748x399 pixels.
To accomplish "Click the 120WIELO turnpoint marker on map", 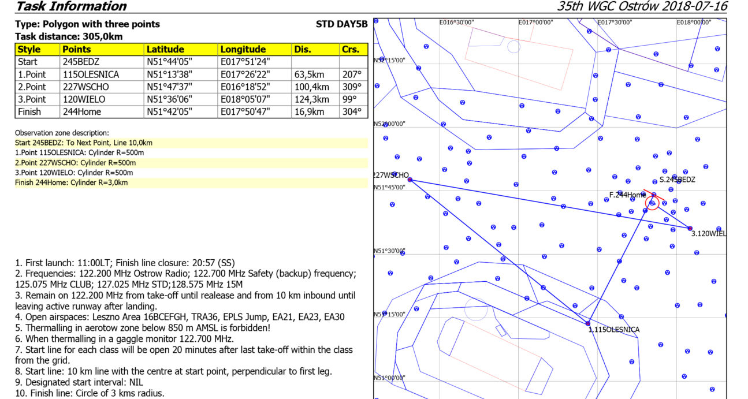I will click(690, 228).
